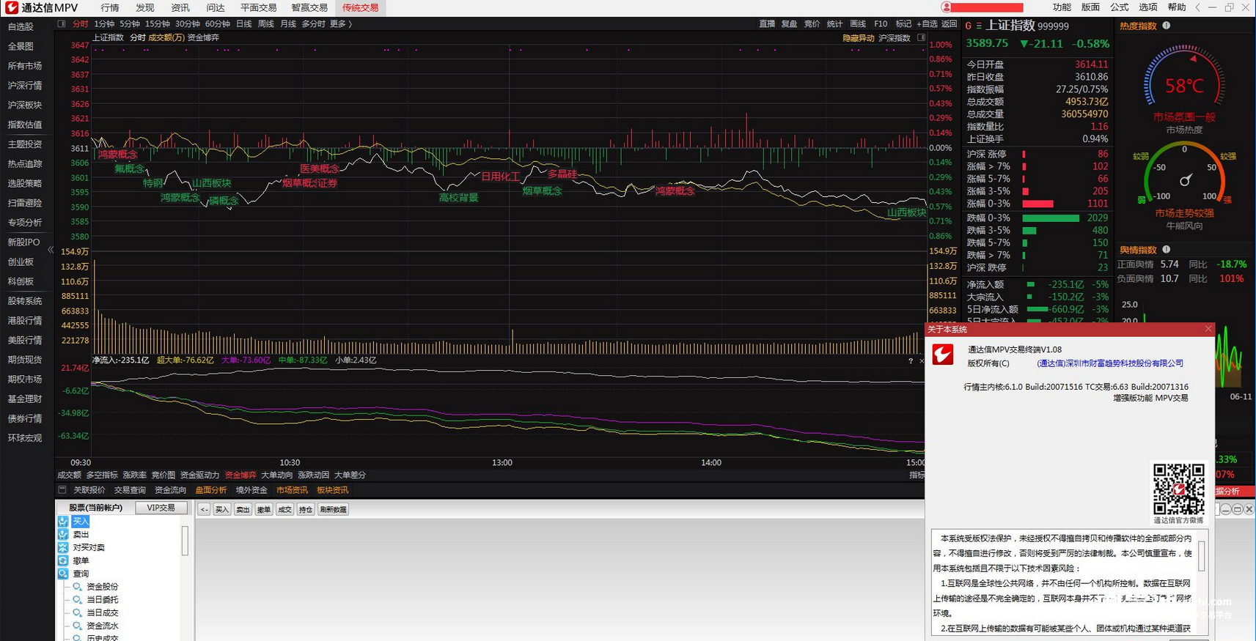Expand the 更多 period options
The width and height of the screenshot is (1256, 641).
click(341, 24)
